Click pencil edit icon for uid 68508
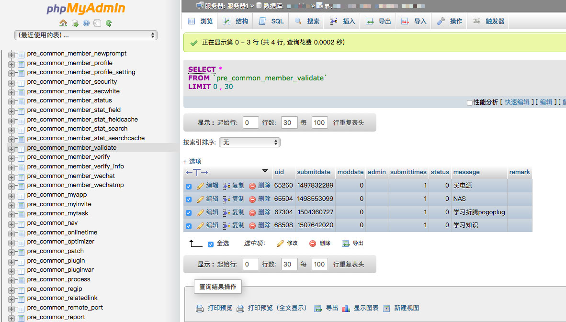The width and height of the screenshot is (566, 322). click(200, 226)
